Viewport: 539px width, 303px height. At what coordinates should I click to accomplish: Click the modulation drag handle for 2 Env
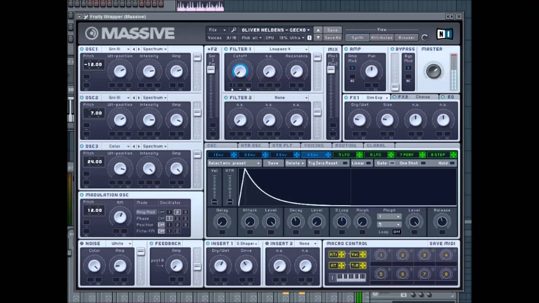pos(265,155)
